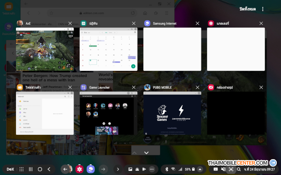Click home icon in background browser toolbar

[x=145, y=13]
